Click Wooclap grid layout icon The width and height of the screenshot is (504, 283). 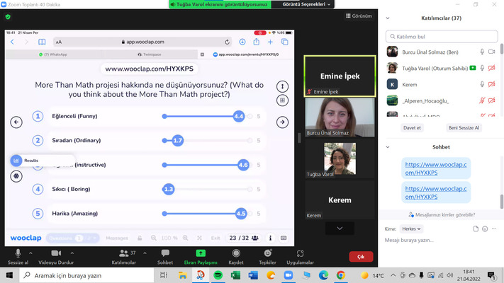click(282, 100)
